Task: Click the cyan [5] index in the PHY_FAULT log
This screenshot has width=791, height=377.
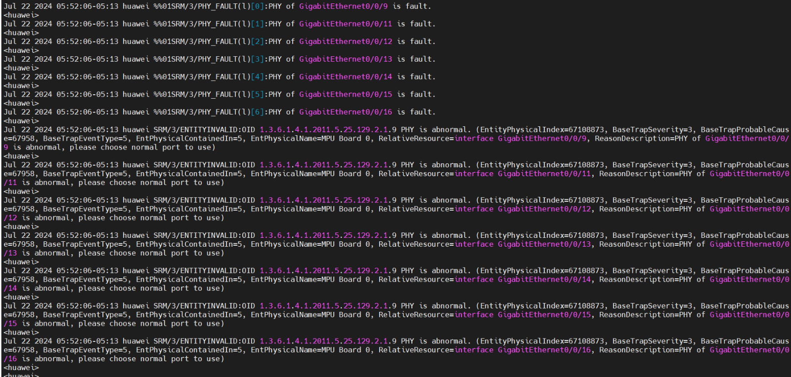Action: click(x=257, y=95)
